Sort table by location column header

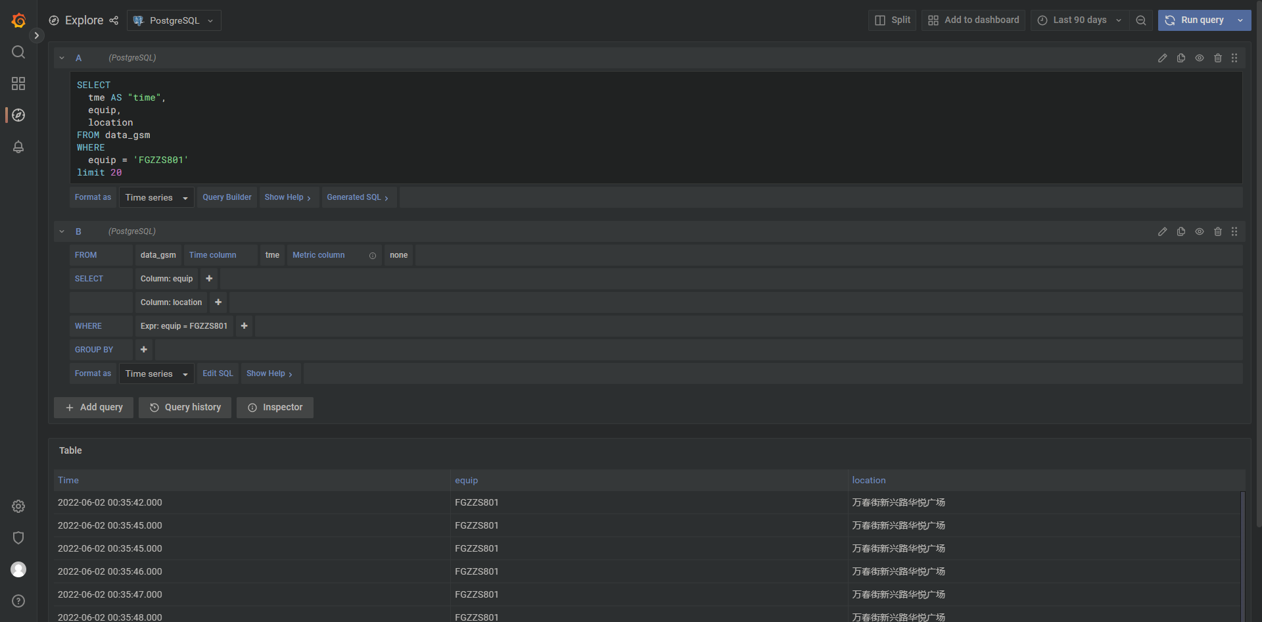(869, 481)
